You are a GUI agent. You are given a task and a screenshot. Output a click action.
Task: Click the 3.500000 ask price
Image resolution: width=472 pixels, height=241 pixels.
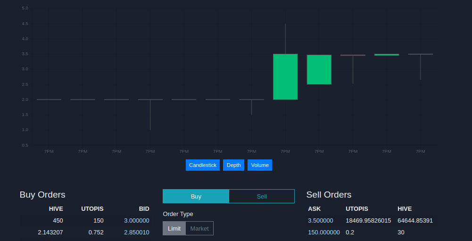[321, 221]
